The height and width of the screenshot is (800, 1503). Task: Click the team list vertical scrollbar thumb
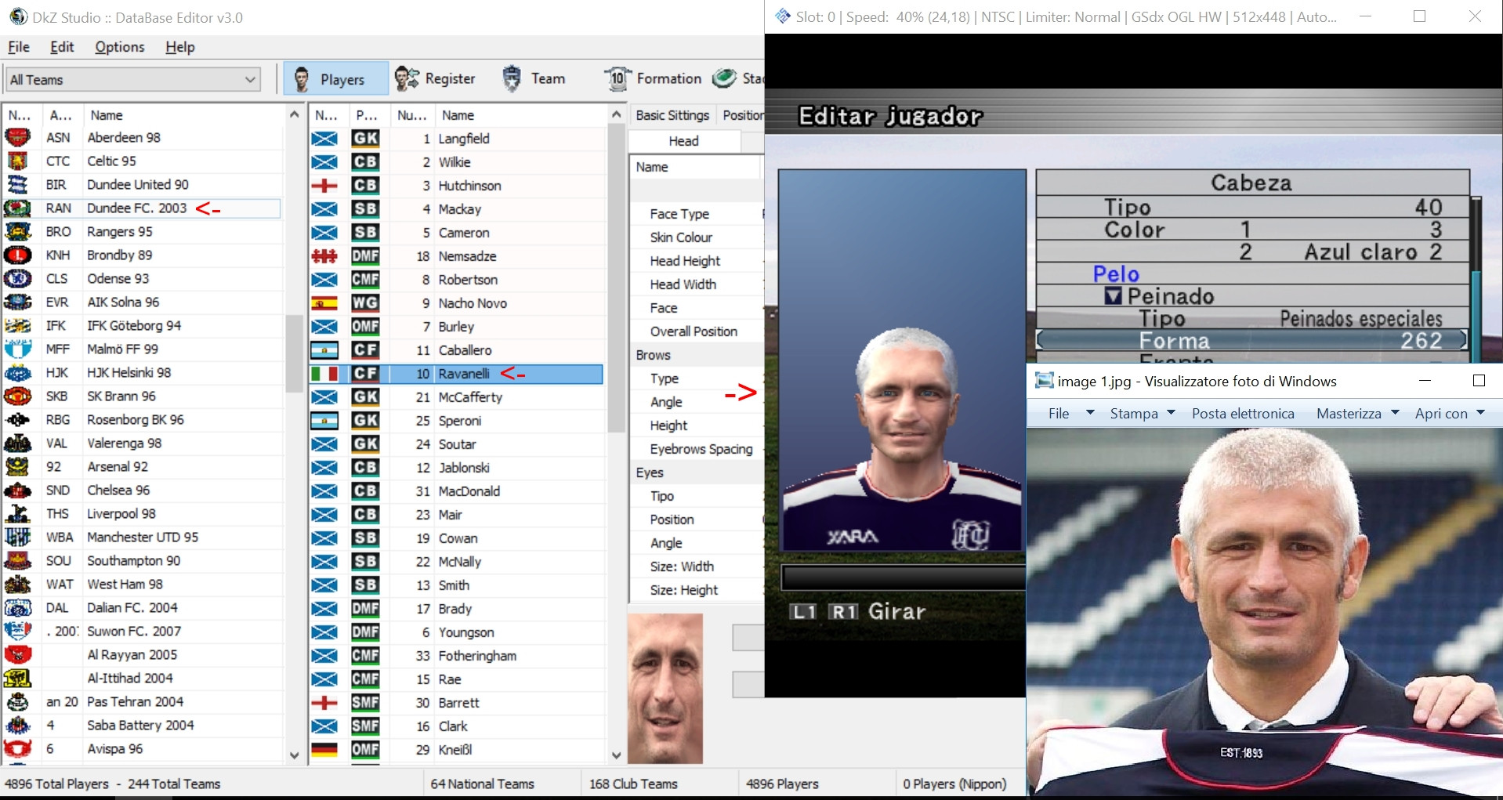coord(294,353)
